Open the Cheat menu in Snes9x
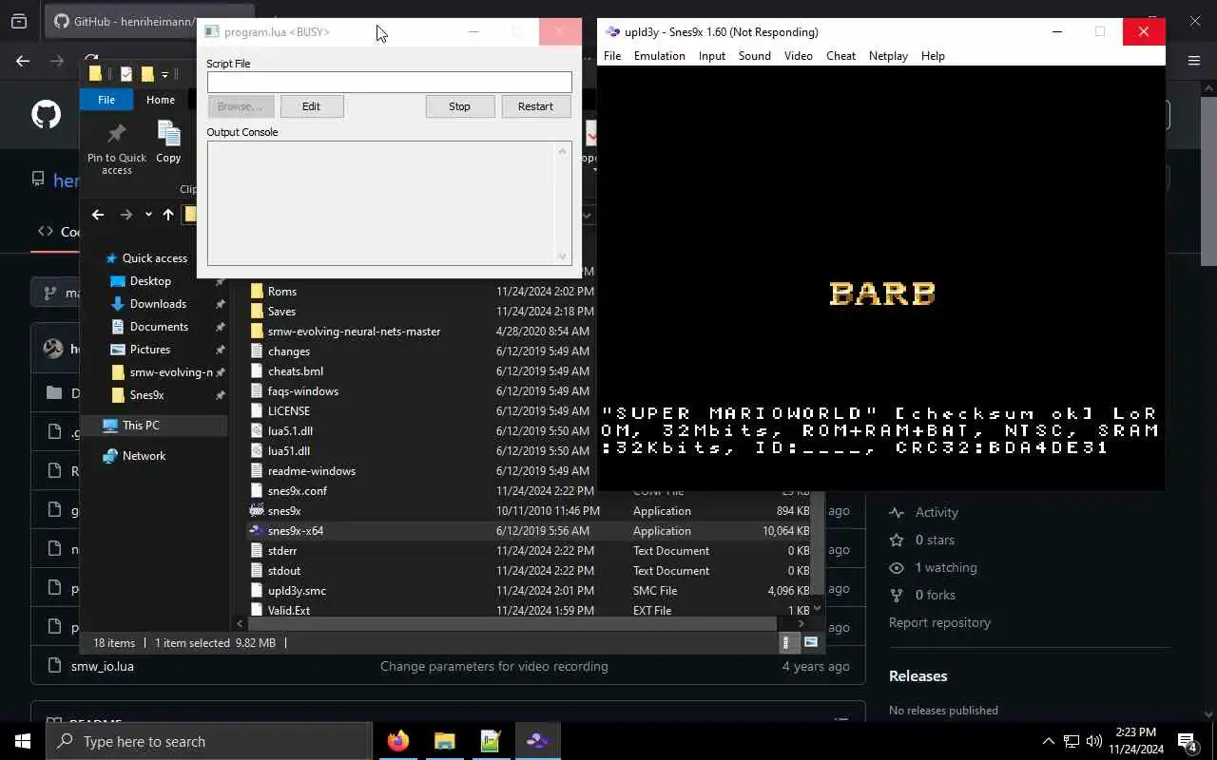Image resolution: width=1217 pixels, height=760 pixels. [840, 56]
